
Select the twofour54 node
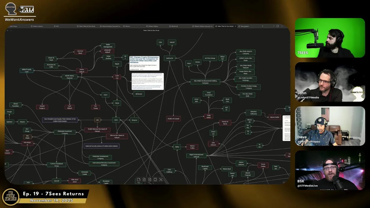(x=170, y=58)
